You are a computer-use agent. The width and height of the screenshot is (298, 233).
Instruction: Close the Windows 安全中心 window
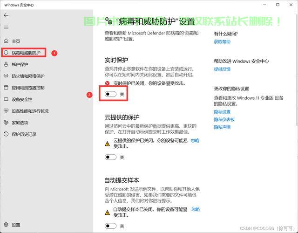[x=291, y=5]
